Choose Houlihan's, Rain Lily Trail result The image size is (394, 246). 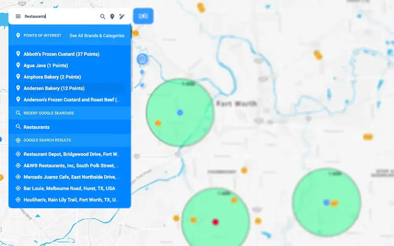pyautogui.click(x=70, y=200)
